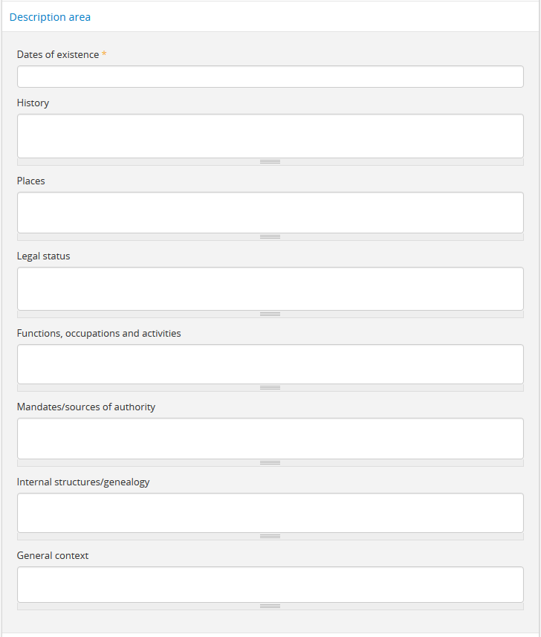Click the General context resize handle
Image resolution: width=541 pixels, height=637 pixels.
click(x=270, y=607)
